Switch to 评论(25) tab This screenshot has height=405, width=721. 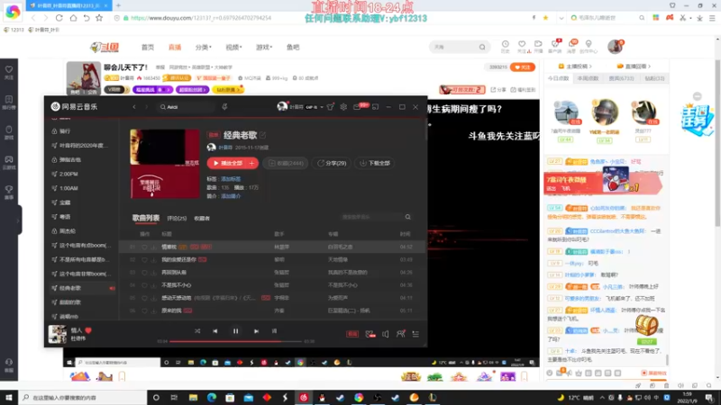(x=177, y=219)
